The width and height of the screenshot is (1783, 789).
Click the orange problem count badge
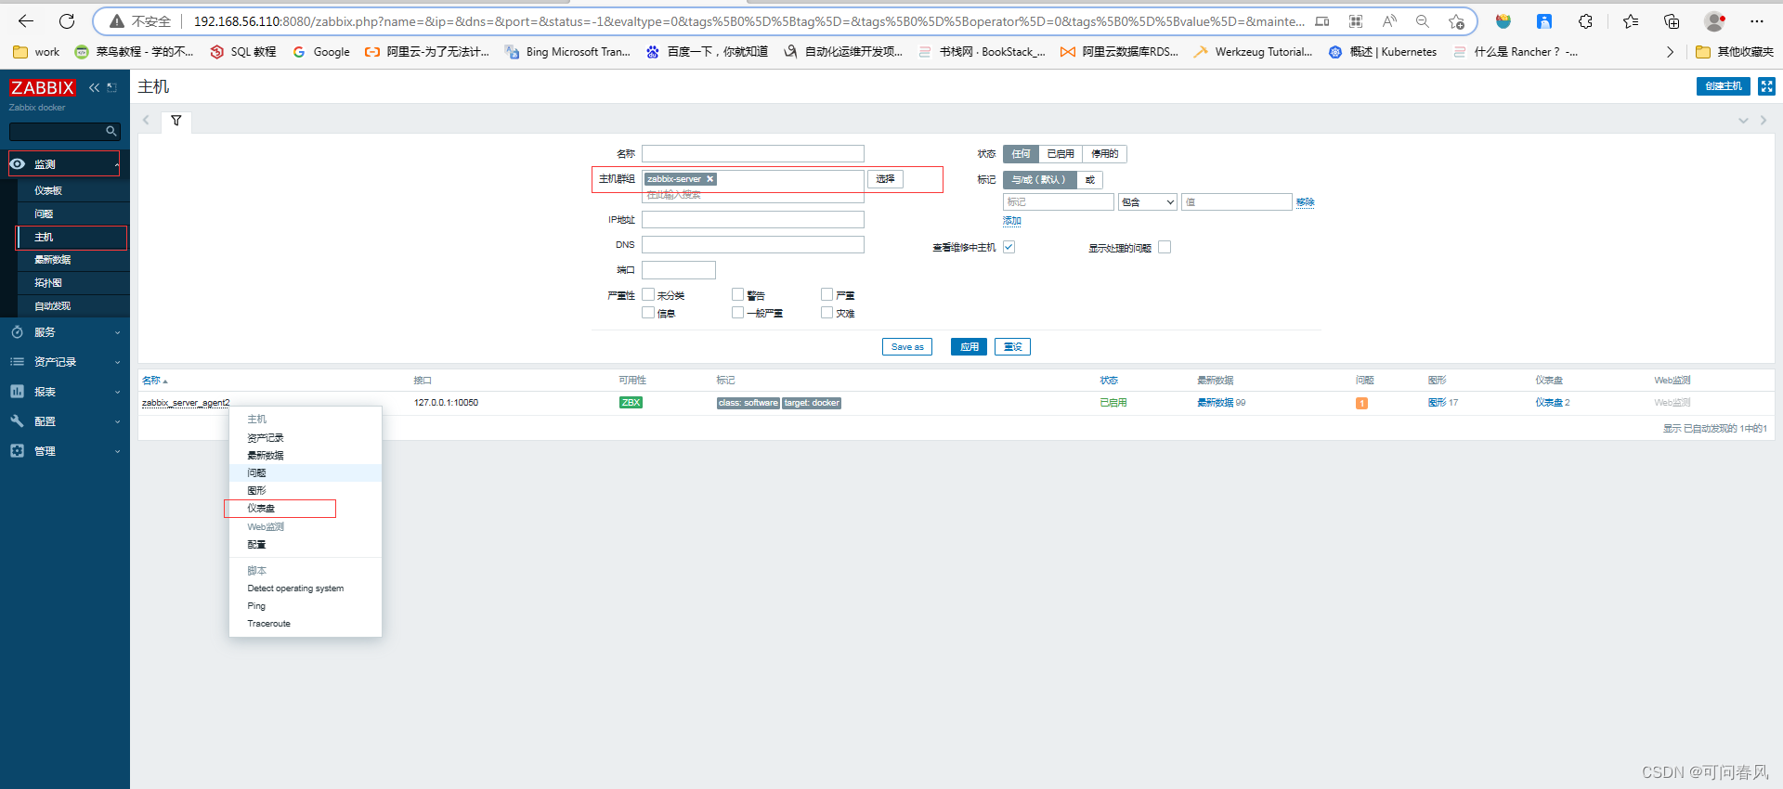[x=1361, y=403]
